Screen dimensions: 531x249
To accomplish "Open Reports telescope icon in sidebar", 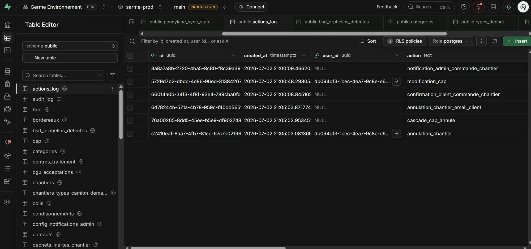I will coord(7,156).
